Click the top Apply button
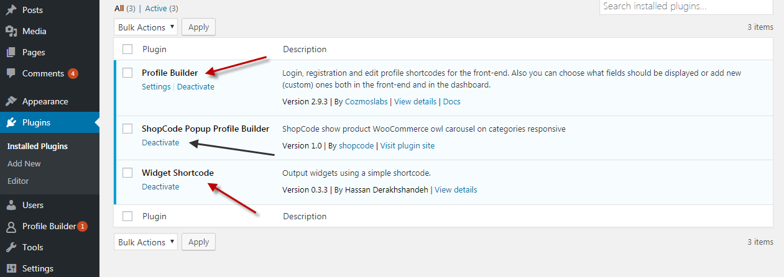 coord(198,27)
